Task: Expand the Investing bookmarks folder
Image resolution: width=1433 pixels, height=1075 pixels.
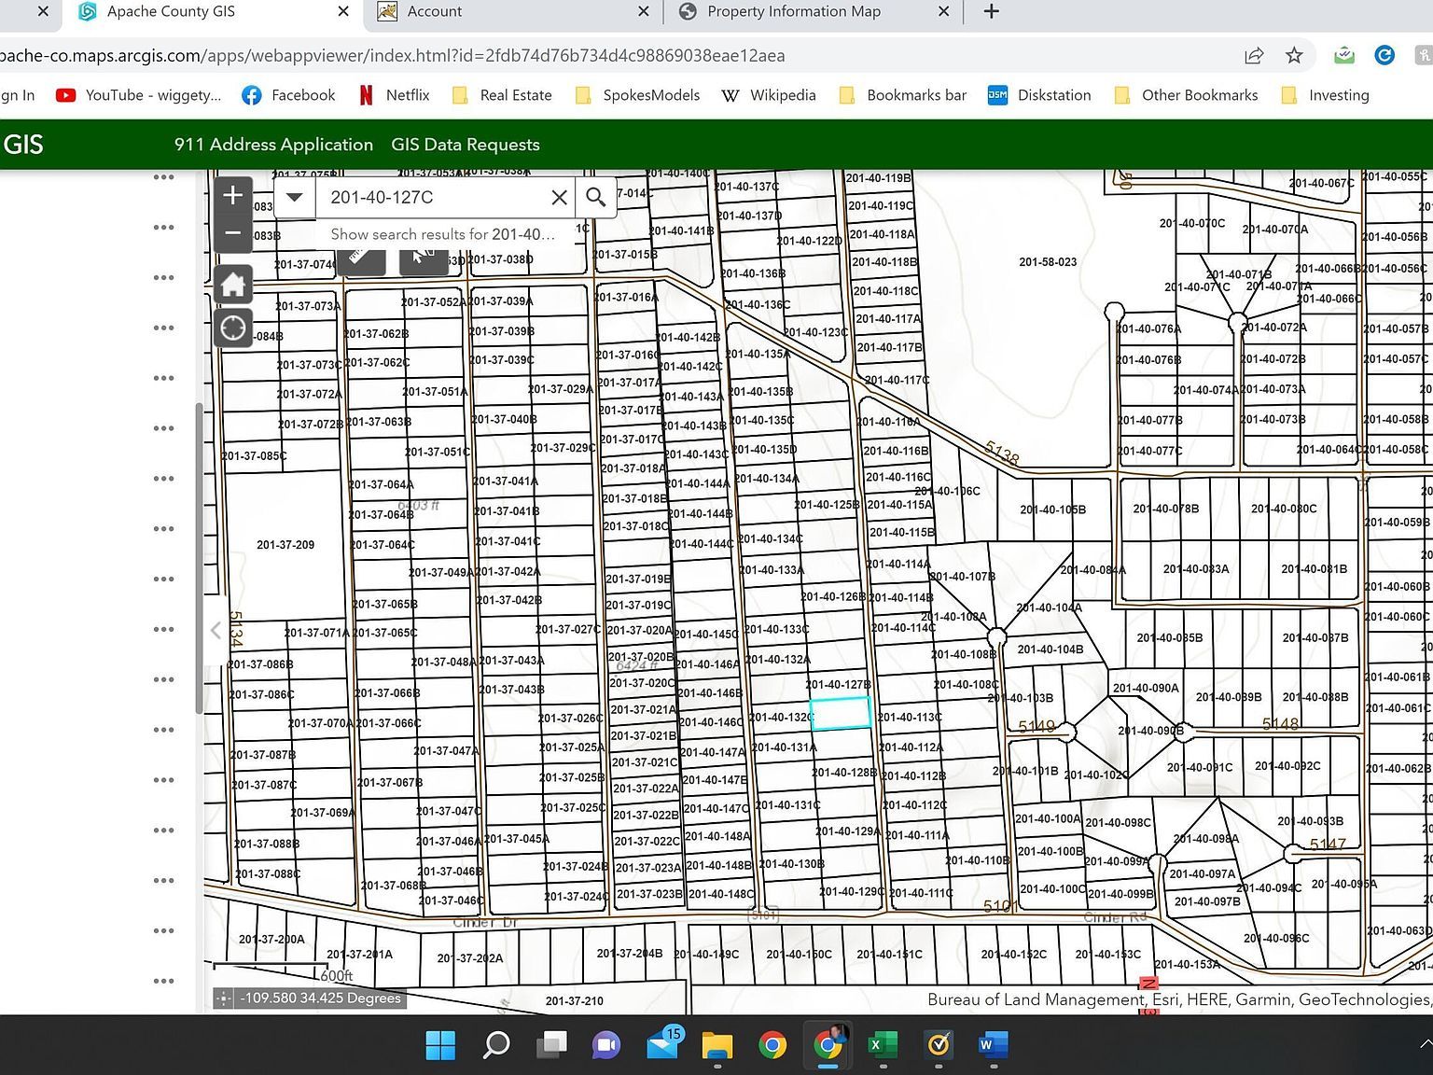Action: tap(1326, 95)
